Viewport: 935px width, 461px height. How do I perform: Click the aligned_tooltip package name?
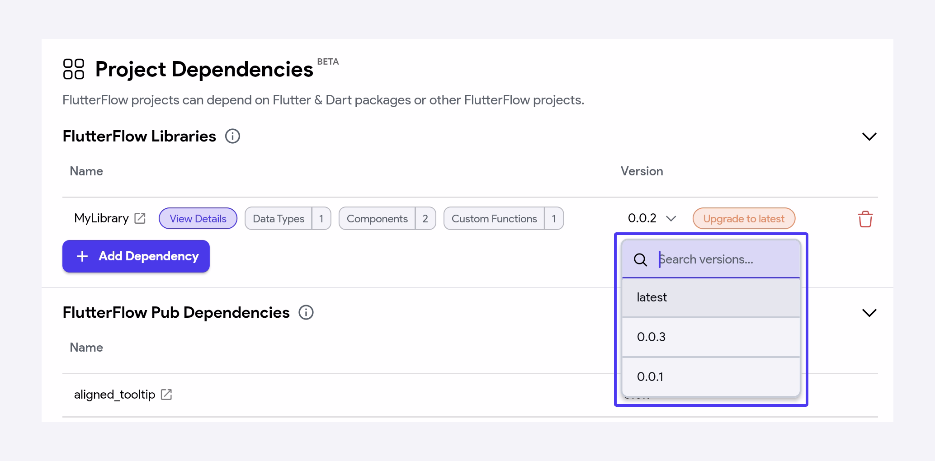pos(115,395)
